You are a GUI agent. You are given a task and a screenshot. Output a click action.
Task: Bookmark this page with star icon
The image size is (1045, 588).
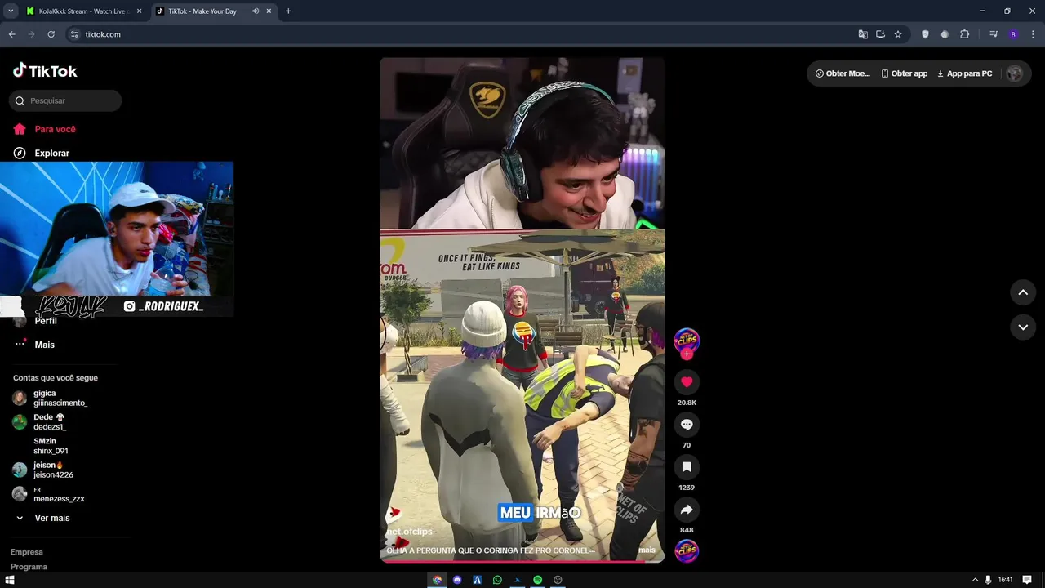tap(898, 34)
